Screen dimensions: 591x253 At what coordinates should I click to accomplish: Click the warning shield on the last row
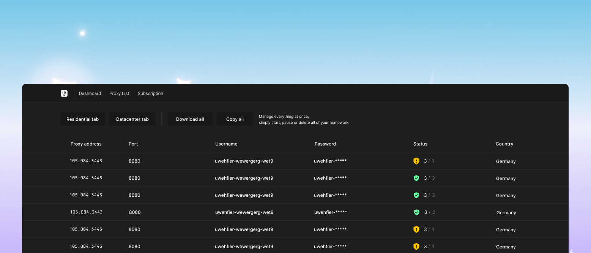(x=416, y=246)
